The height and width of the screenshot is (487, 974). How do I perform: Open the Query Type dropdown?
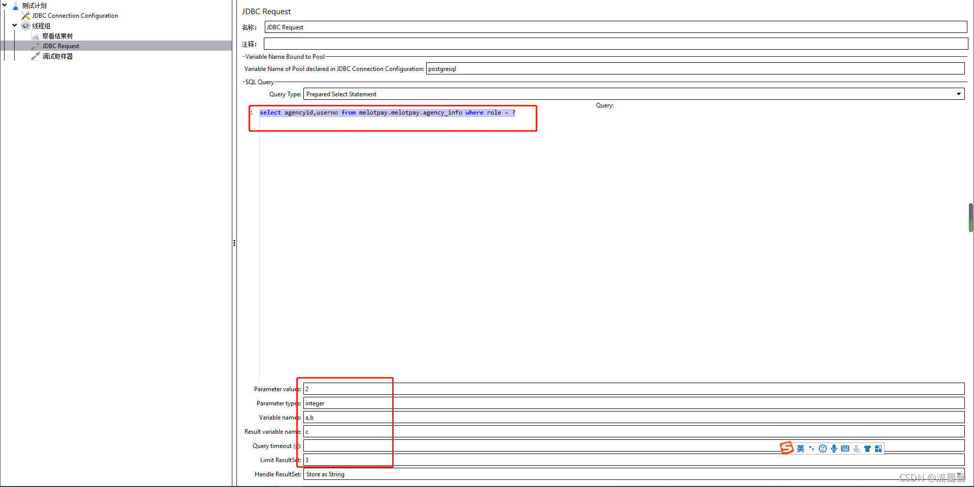coord(634,94)
